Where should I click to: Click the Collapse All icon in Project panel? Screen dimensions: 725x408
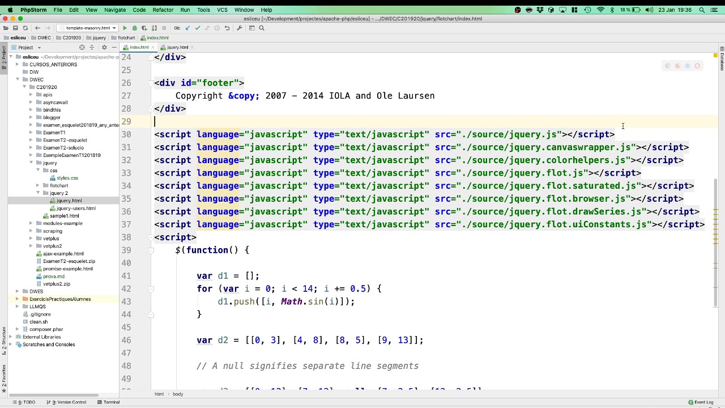92,48
